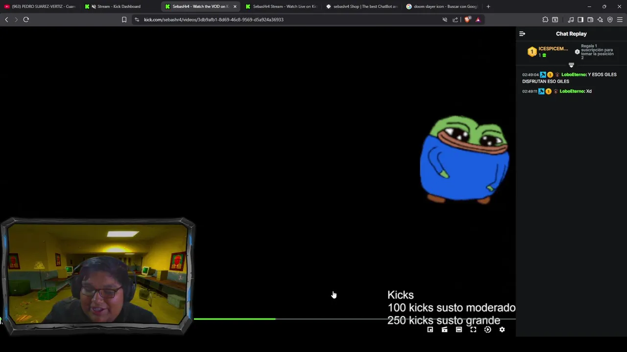Open the browser extensions puzzle icon
The height and width of the screenshot is (352, 627).
[x=545, y=20]
